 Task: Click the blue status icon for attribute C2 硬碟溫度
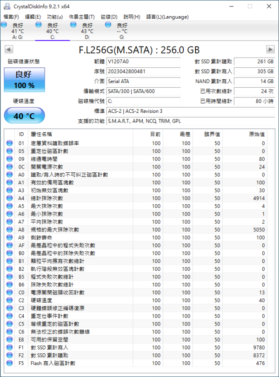(x=10, y=300)
